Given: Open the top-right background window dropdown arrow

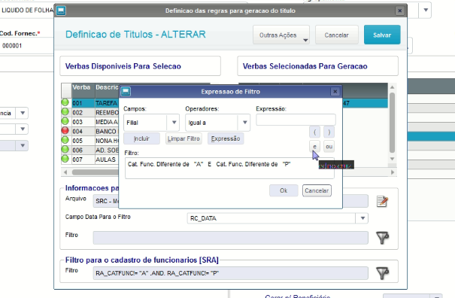Looking at the screenshot, I should click(x=426, y=10).
